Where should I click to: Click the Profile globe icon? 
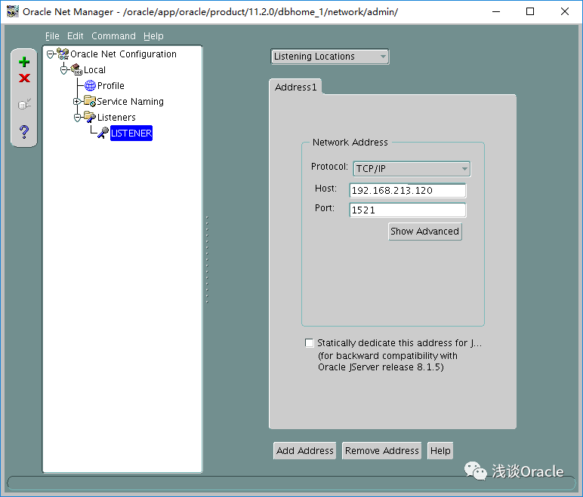tap(90, 85)
